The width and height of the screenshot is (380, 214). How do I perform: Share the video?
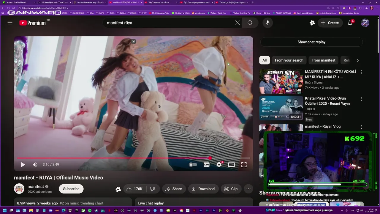[x=174, y=189]
